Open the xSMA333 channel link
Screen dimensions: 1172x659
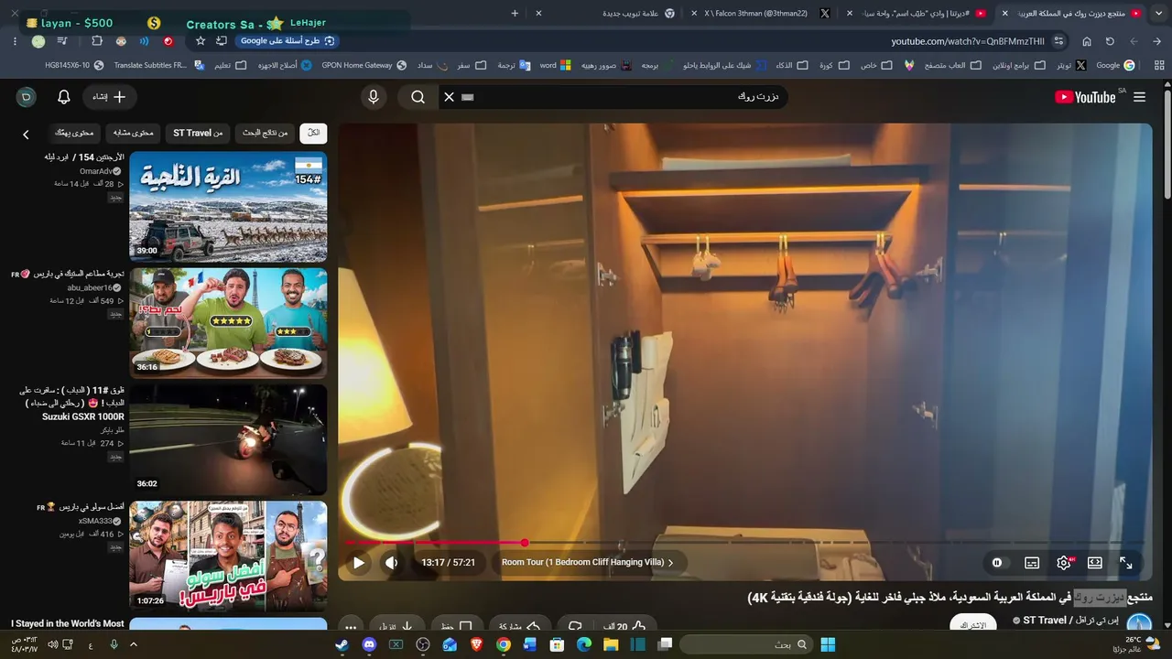(x=95, y=521)
